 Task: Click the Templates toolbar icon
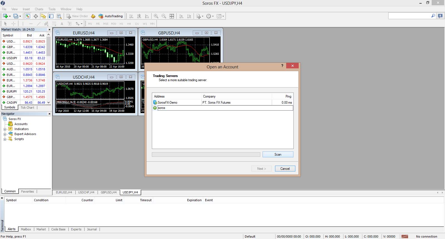pos(219,16)
